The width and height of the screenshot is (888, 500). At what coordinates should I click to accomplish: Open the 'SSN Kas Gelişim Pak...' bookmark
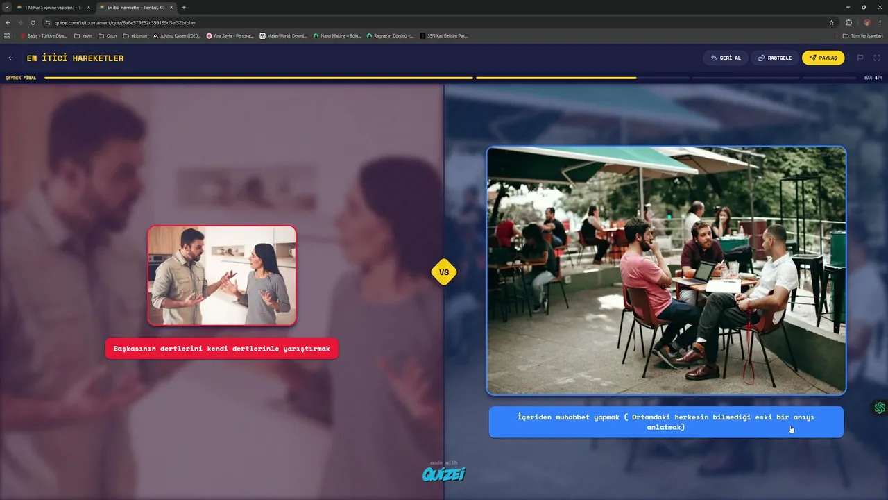click(x=444, y=35)
